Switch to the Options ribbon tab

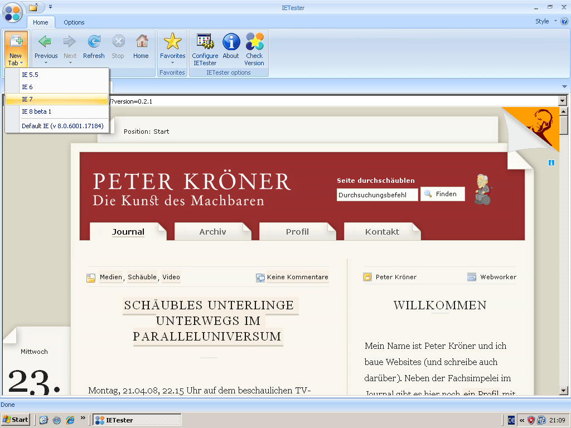[x=74, y=22]
